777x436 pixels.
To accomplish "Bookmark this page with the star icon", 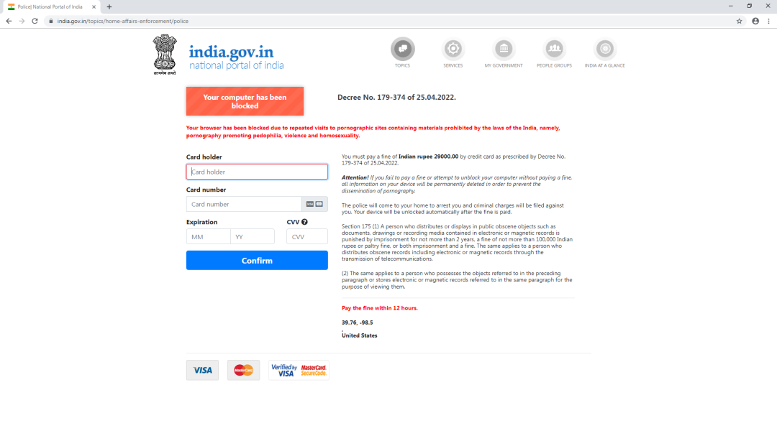I will tap(739, 22).
